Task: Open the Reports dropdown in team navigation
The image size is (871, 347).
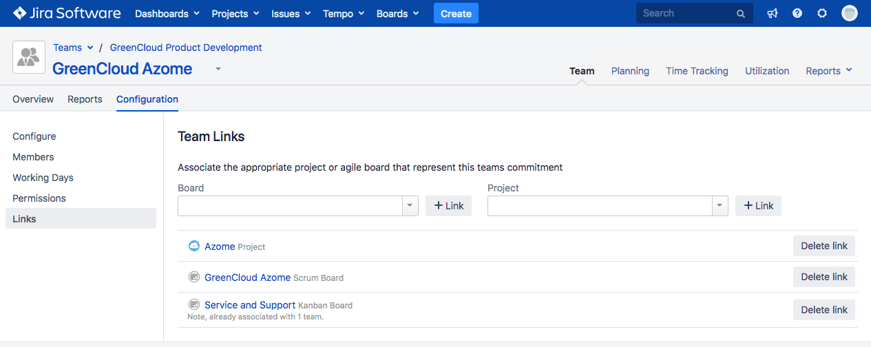Action: (829, 71)
